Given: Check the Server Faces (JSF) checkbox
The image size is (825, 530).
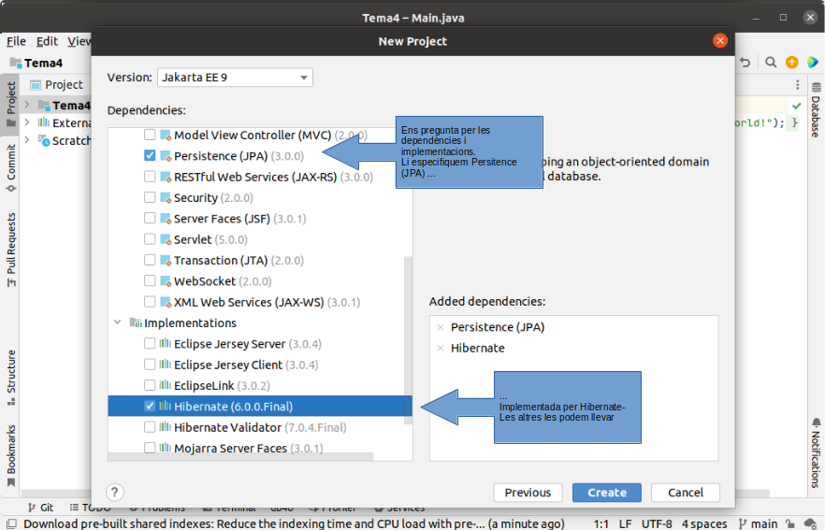Looking at the screenshot, I should tap(150, 218).
